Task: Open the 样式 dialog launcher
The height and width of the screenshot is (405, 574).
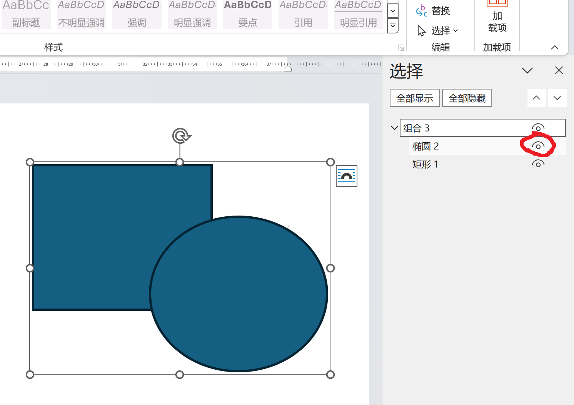Action: click(x=401, y=47)
